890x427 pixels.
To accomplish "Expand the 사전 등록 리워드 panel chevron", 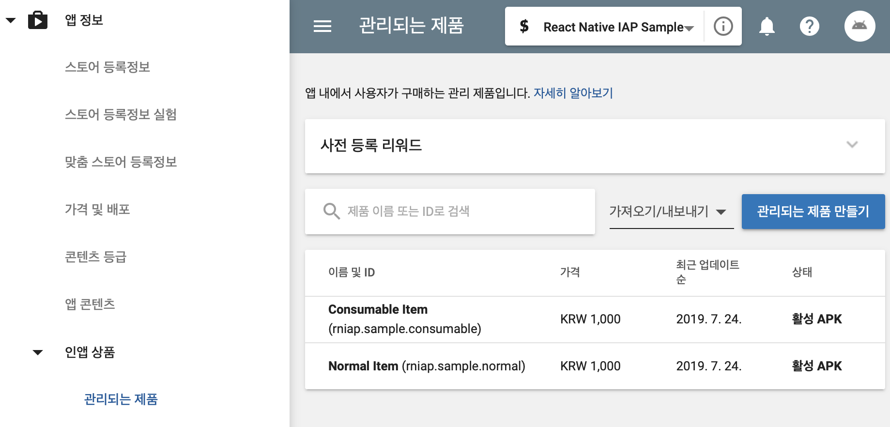I will point(852,144).
